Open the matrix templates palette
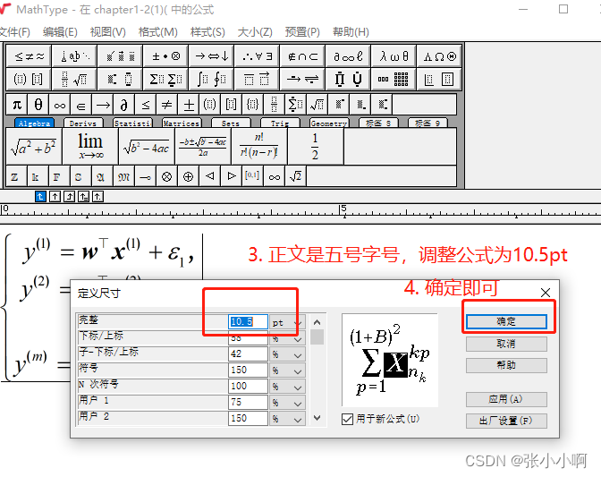The width and height of the screenshot is (601, 477). pos(394,79)
